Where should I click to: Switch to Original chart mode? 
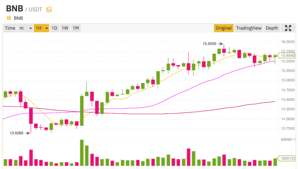(x=224, y=28)
